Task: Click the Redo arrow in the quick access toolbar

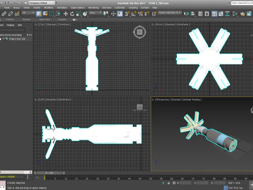Action: [18, 3]
